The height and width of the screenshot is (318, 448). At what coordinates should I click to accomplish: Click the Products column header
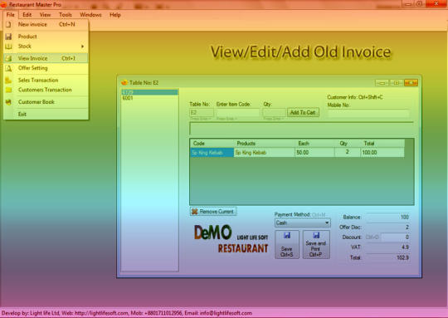[265, 144]
